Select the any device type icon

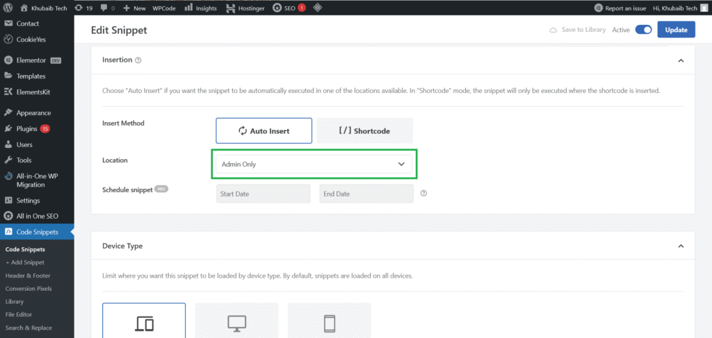(144, 323)
